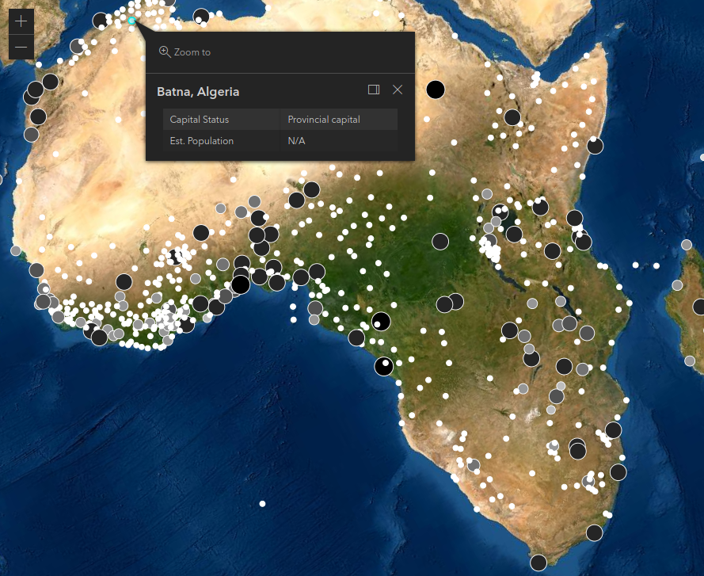Zoom in with the plus button
Image resolution: width=704 pixels, height=576 pixels.
(21, 21)
